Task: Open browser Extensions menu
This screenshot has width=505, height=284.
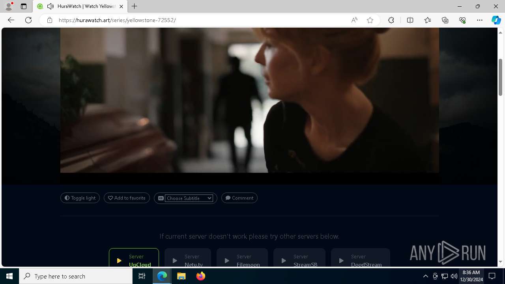Action: point(391,20)
